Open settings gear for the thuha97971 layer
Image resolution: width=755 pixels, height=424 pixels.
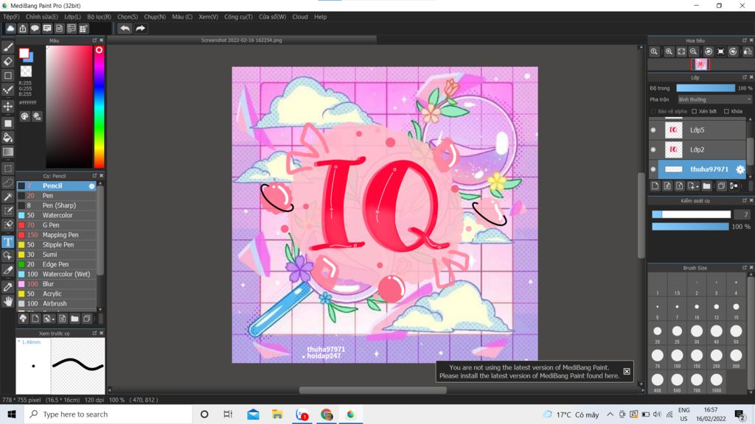(740, 169)
